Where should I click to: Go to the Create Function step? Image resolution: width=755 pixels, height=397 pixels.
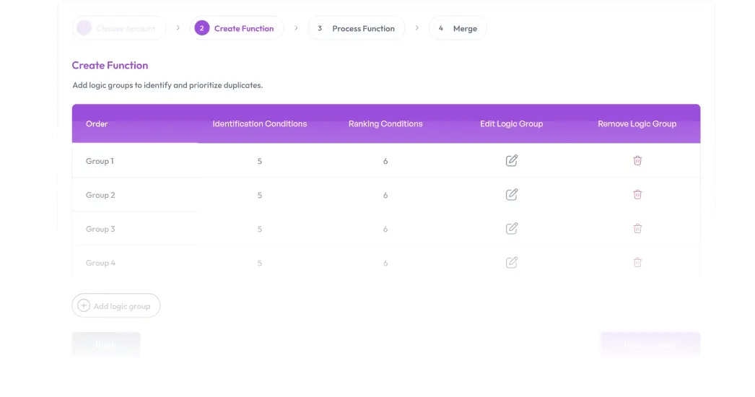point(237,28)
